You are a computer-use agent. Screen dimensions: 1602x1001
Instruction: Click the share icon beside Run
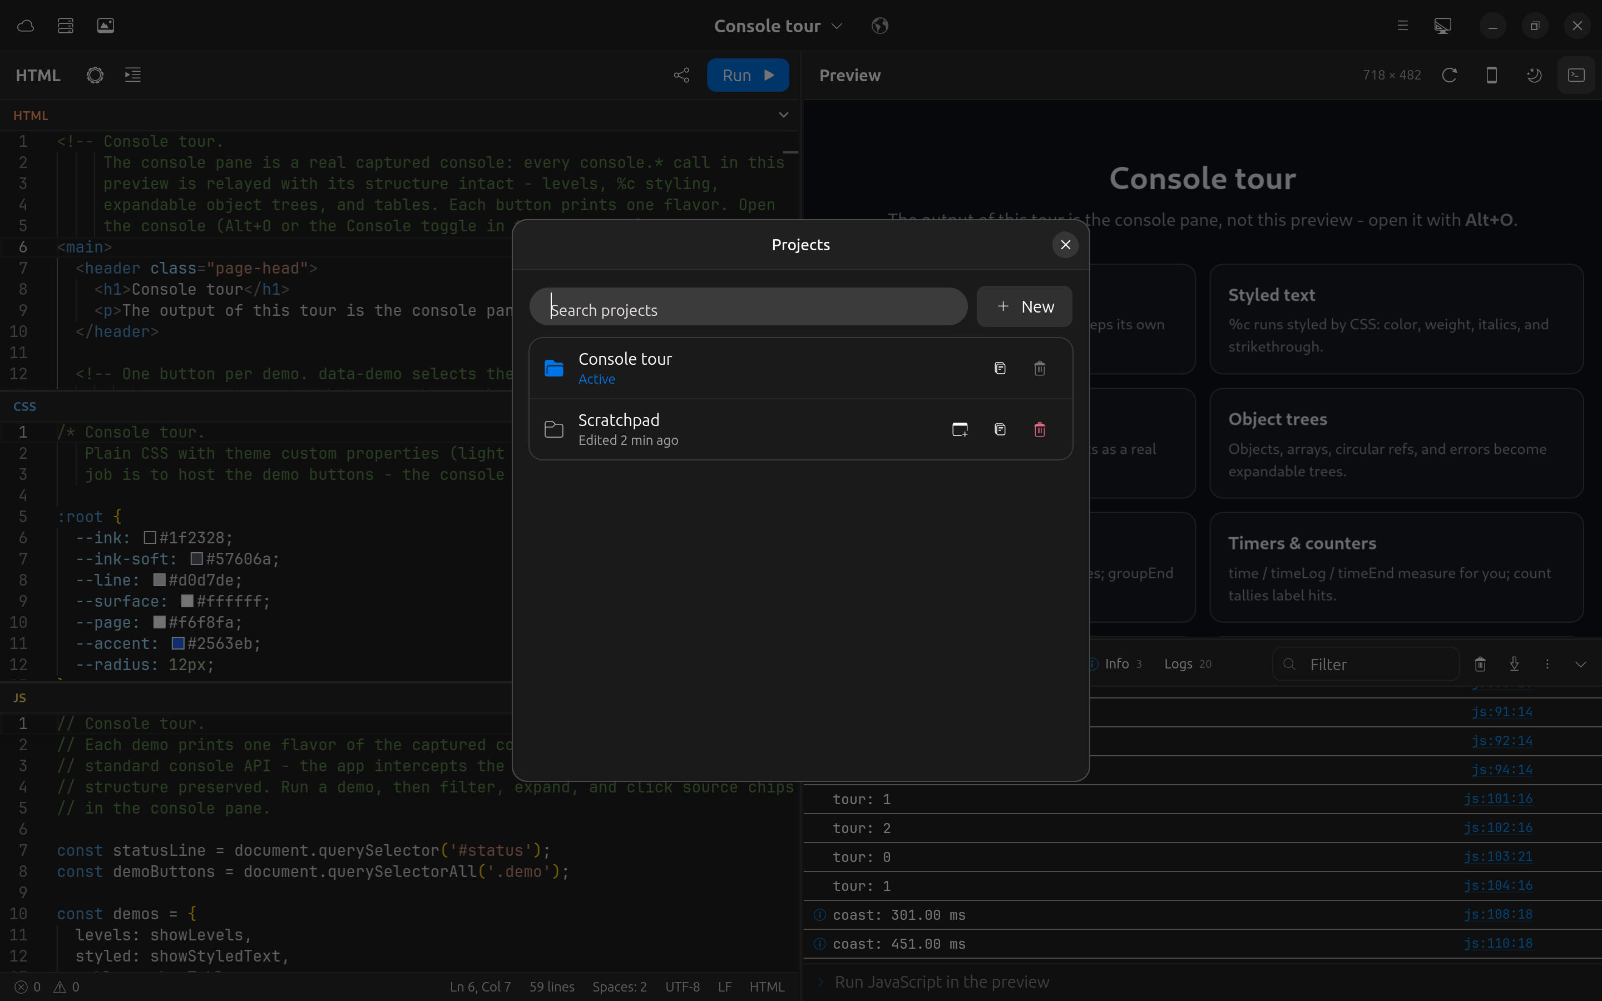pyautogui.click(x=681, y=75)
